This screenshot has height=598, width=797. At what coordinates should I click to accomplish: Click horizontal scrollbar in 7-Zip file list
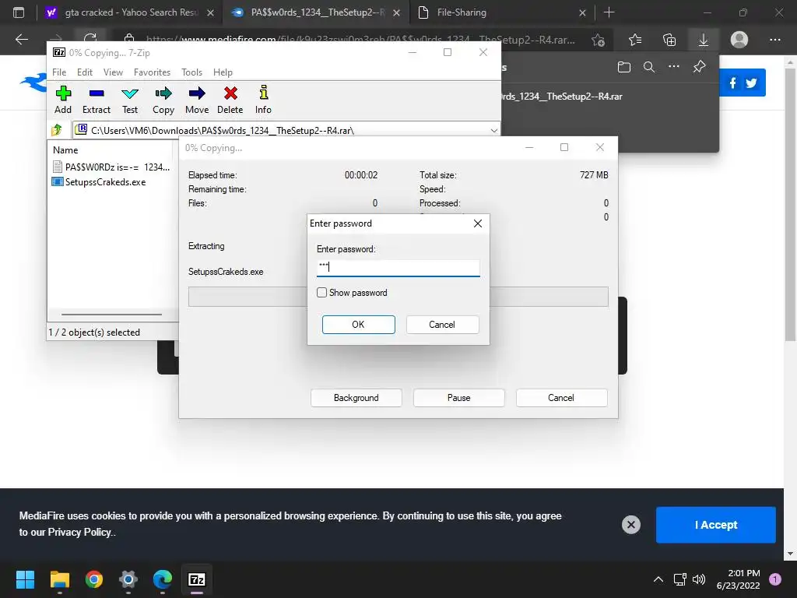[112, 315]
